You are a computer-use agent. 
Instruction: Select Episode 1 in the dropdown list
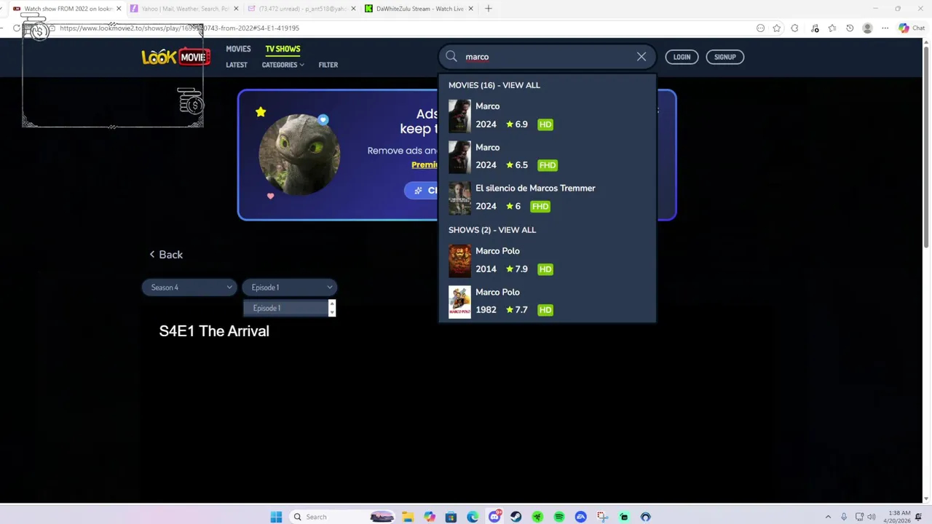tap(285, 308)
